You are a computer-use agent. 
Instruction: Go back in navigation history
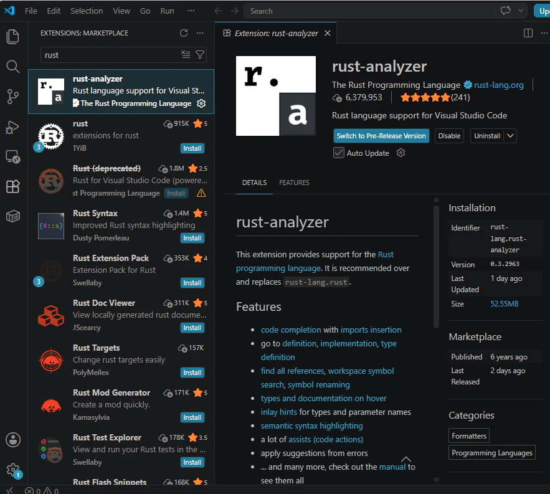(x=218, y=11)
